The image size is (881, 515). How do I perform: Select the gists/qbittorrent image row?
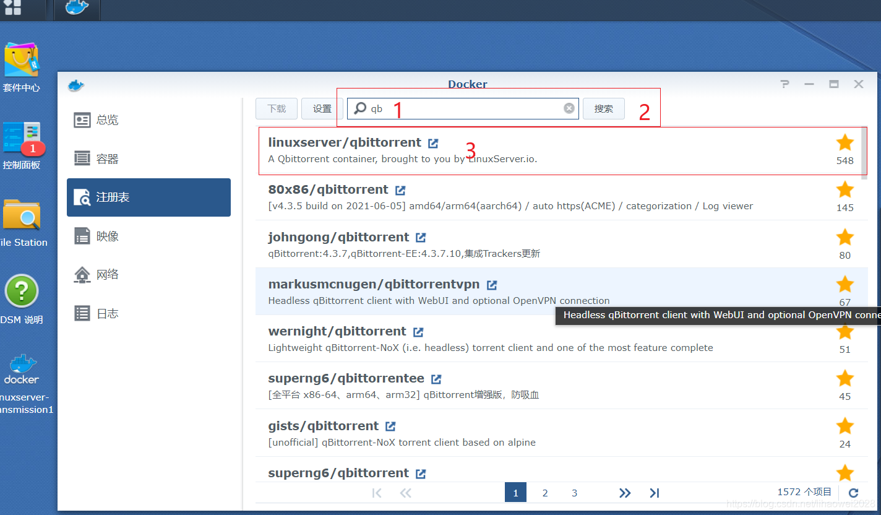[x=561, y=433]
